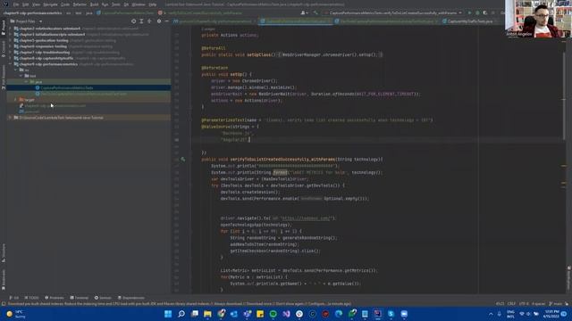Viewport: 572px width, 321px height.
Task: Expand the target folder
Action: (16, 99)
